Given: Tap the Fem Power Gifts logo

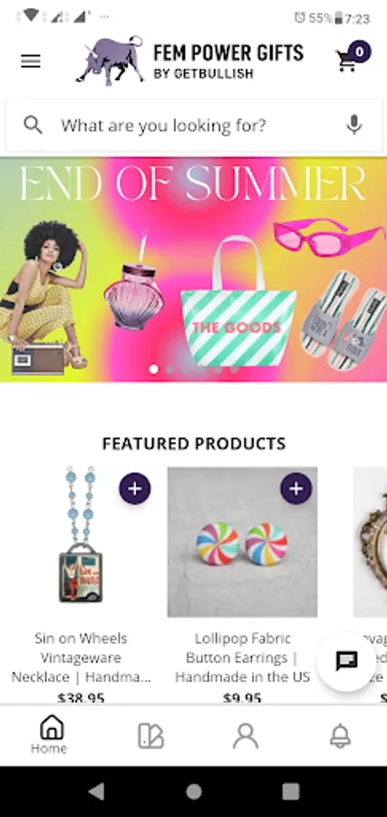Looking at the screenshot, I should (x=189, y=61).
